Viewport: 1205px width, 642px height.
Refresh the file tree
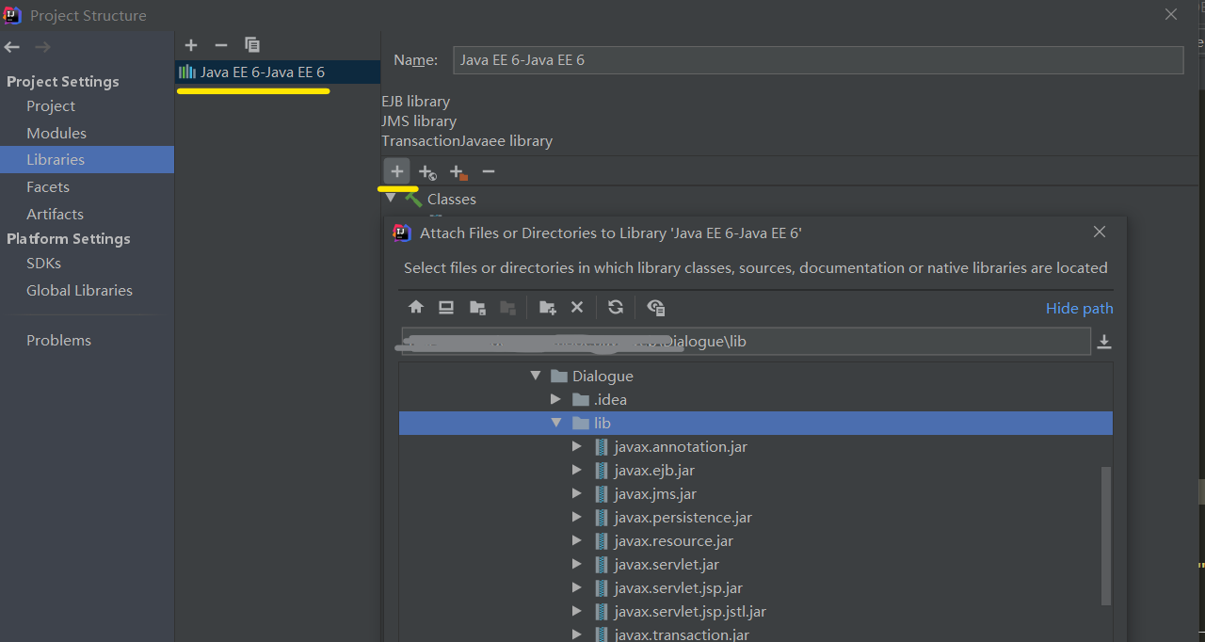coord(616,307)
